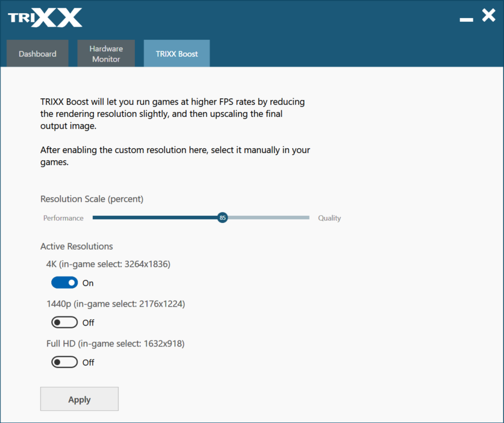
Task: Click the TRIXX logo
Action: click(x=45, y=17)
